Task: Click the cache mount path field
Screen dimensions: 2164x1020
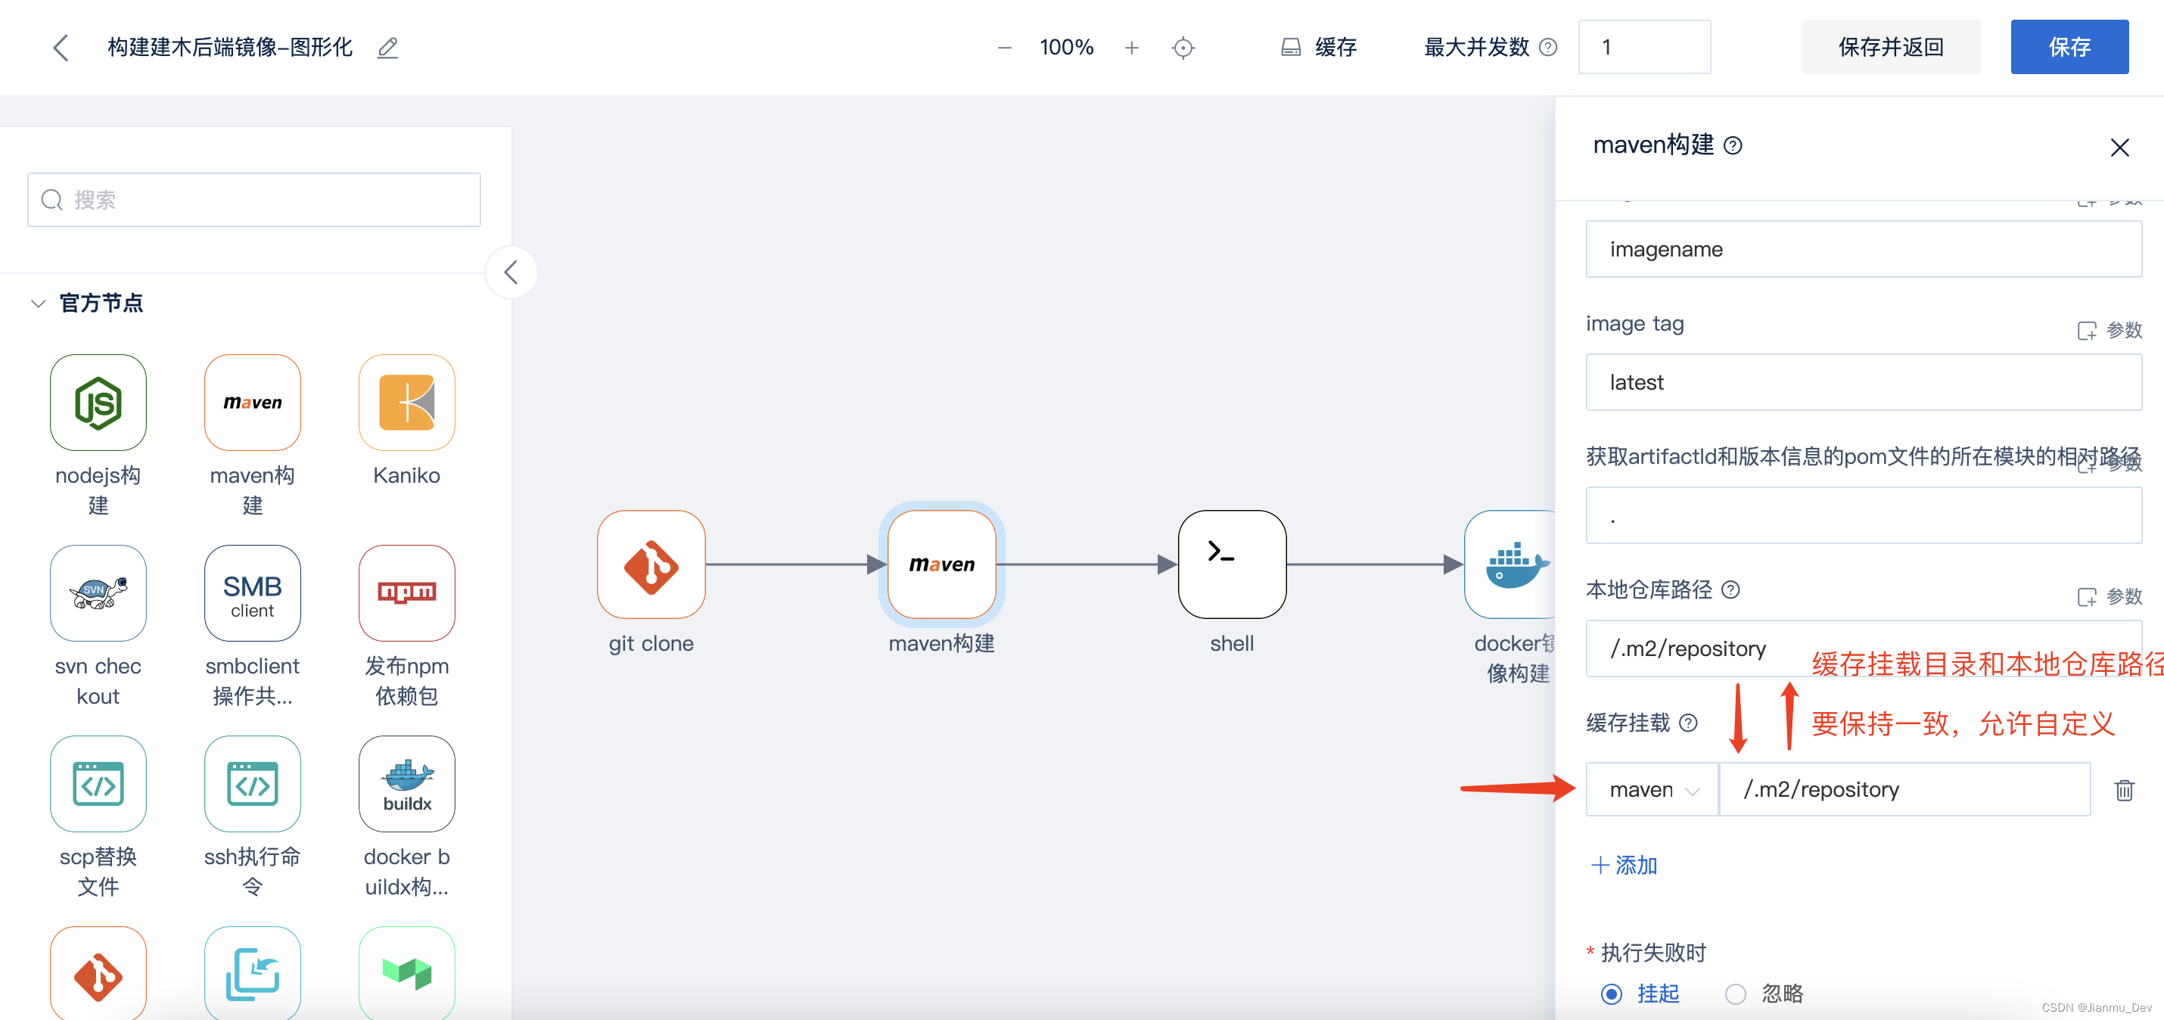Action: click(x=1904, y=790)
